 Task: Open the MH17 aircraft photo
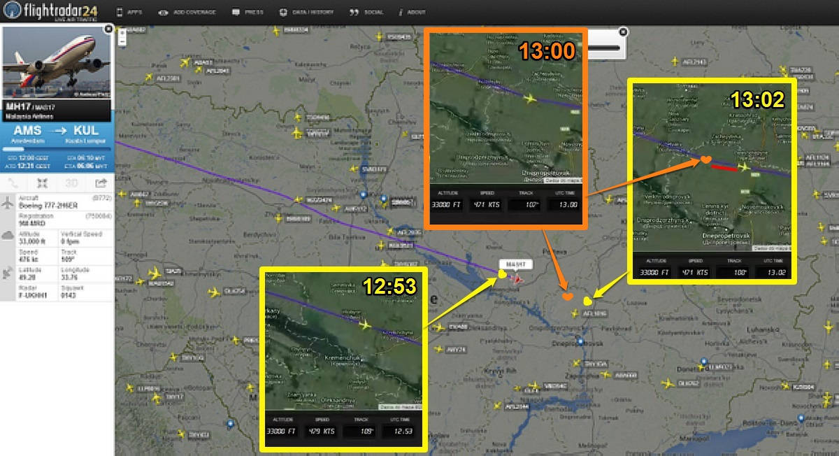click(57, 63)
